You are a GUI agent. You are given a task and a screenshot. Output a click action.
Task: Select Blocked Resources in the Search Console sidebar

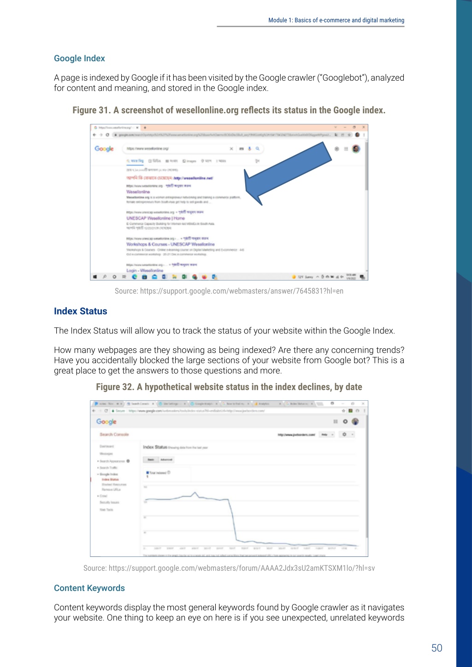tap(114, 485)
